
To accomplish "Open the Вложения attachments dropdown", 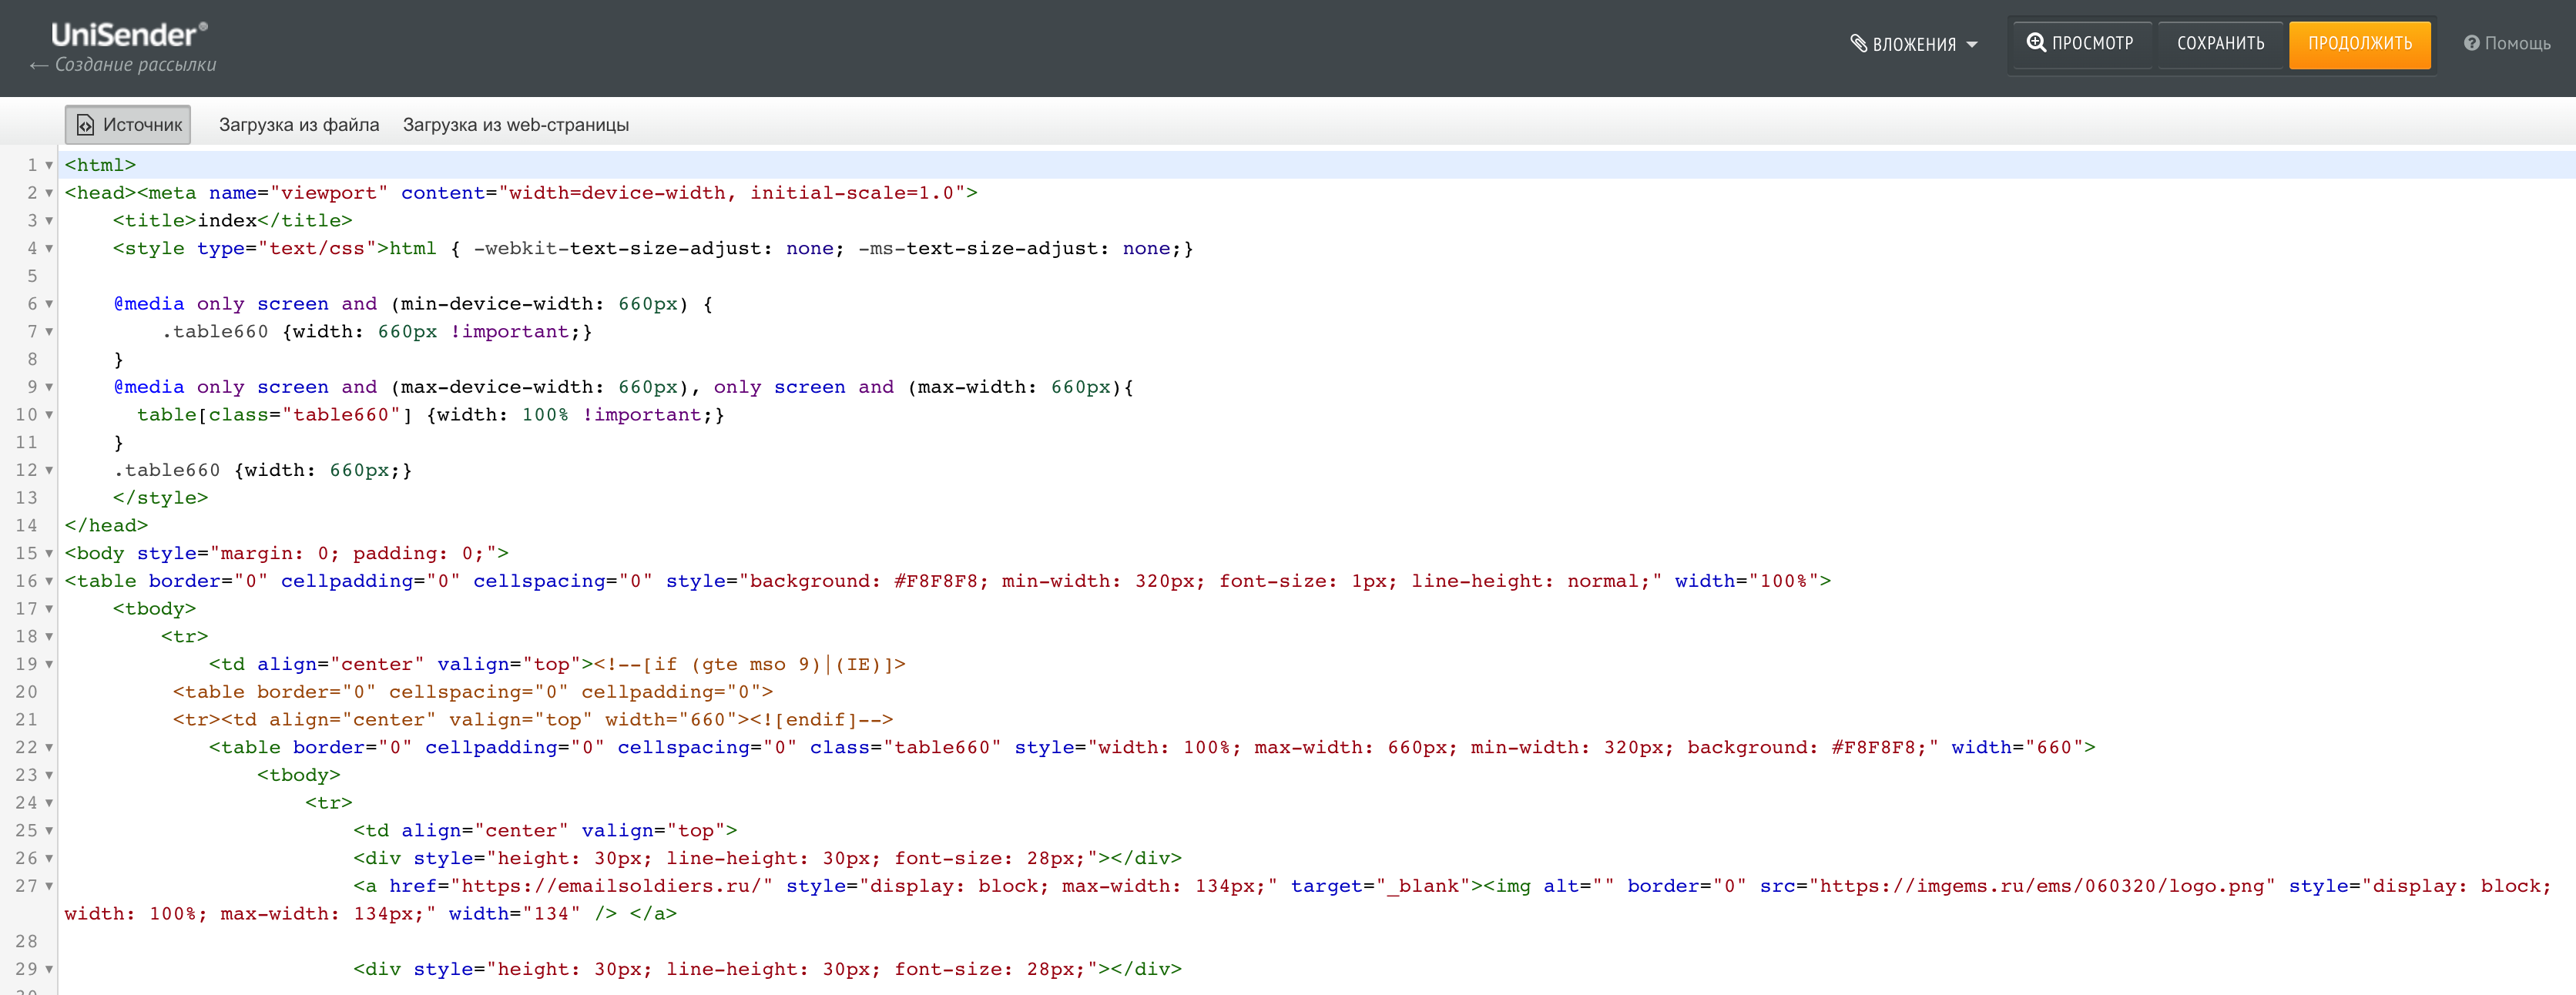I will point(1913,44).
